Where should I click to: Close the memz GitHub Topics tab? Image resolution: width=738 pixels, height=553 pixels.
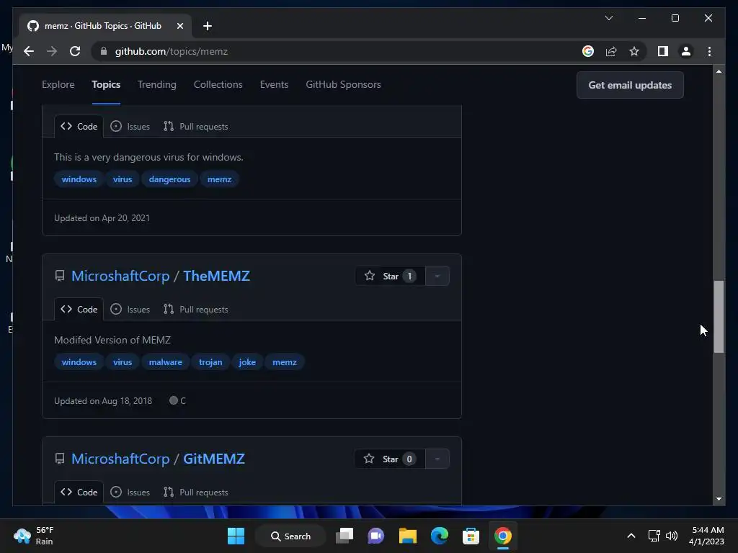tap(179, 26)
